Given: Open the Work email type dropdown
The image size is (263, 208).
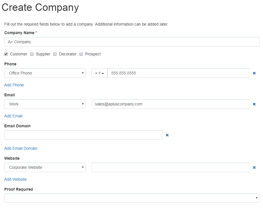Looking at the screenshot, I should pos(45,104).
